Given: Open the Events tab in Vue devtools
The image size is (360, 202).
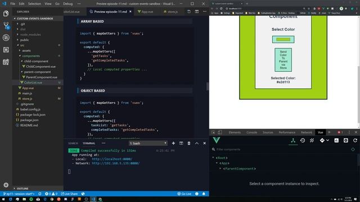Looking at the screenshot, I should pyautogui.click(x=312, y=140).
